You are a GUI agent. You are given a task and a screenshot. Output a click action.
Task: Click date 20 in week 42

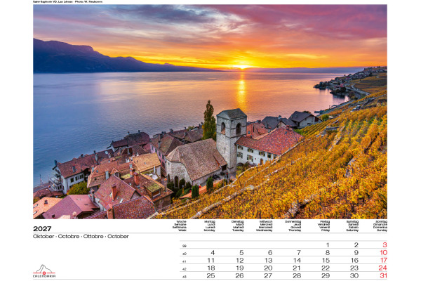point(268,268)
